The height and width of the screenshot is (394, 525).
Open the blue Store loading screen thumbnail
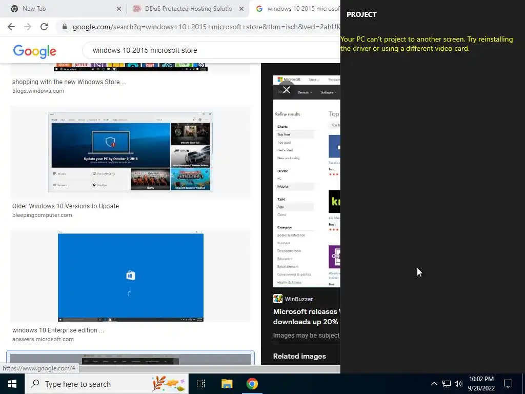(131, 277)
